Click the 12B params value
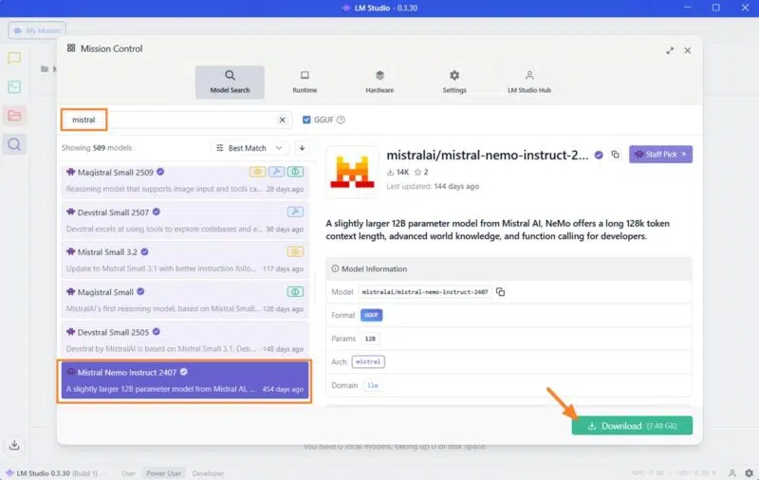Viewport: 759px width, 480px height. 370,339
